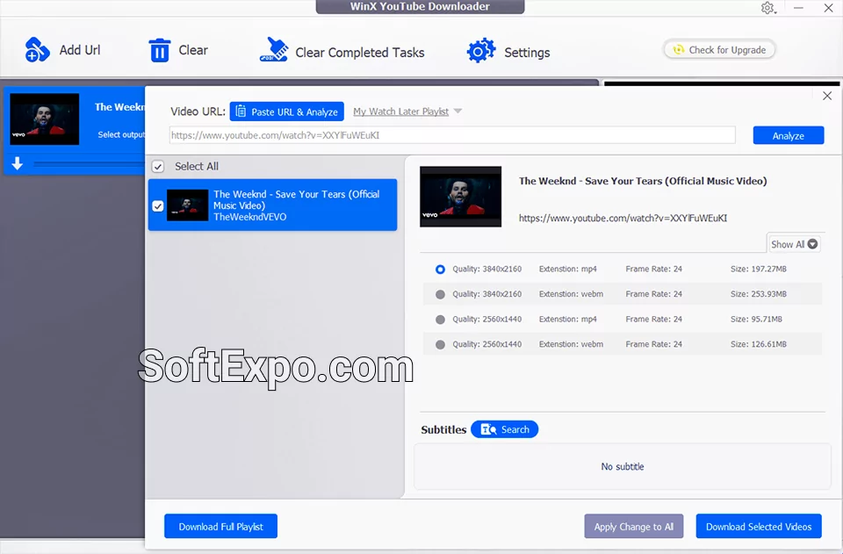This screenshot has height=554, width=843.
Task: Select the 3840x2160 webm quality radio button
Action: click(x=440, y=294)
